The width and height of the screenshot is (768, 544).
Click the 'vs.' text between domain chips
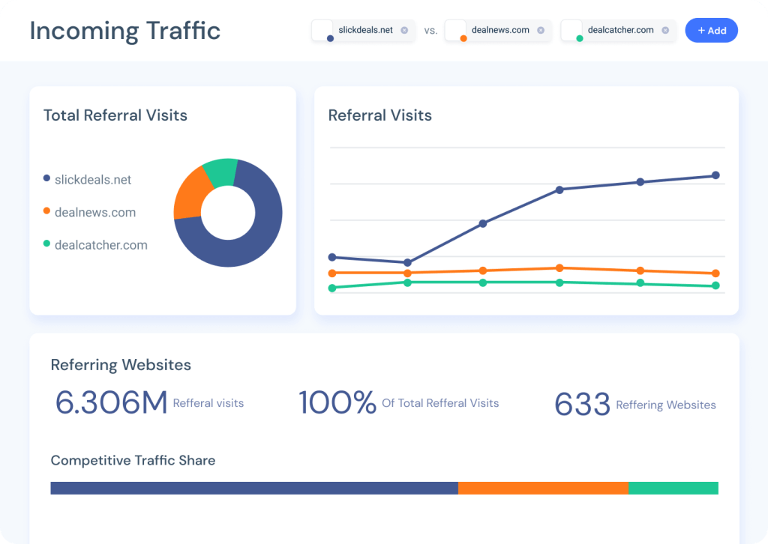[430, 31]
